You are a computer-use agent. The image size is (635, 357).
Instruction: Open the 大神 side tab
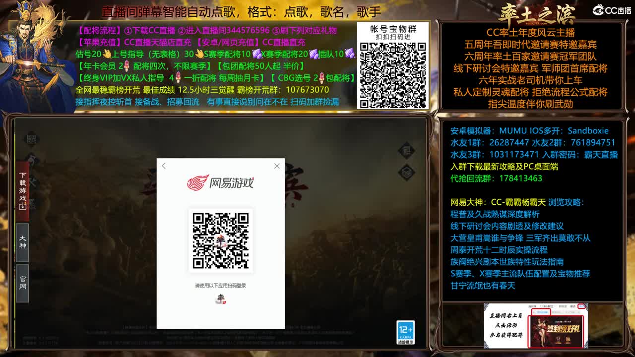pos(23,242)
